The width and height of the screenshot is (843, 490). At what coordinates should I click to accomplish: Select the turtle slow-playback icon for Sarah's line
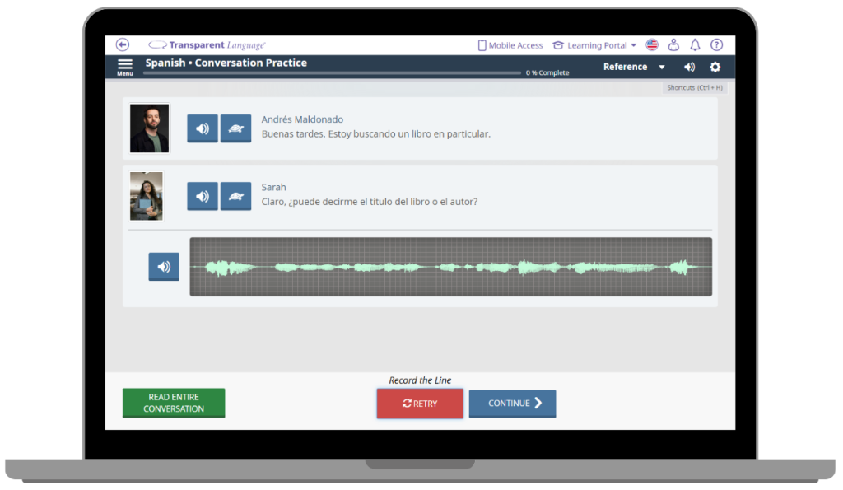(235, 196)
